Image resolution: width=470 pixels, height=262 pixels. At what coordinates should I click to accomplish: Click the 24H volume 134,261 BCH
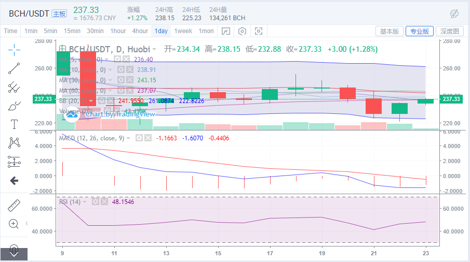click(227, 18)
